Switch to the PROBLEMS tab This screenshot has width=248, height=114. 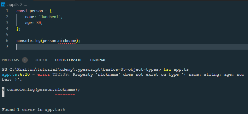tap(10, 60)
